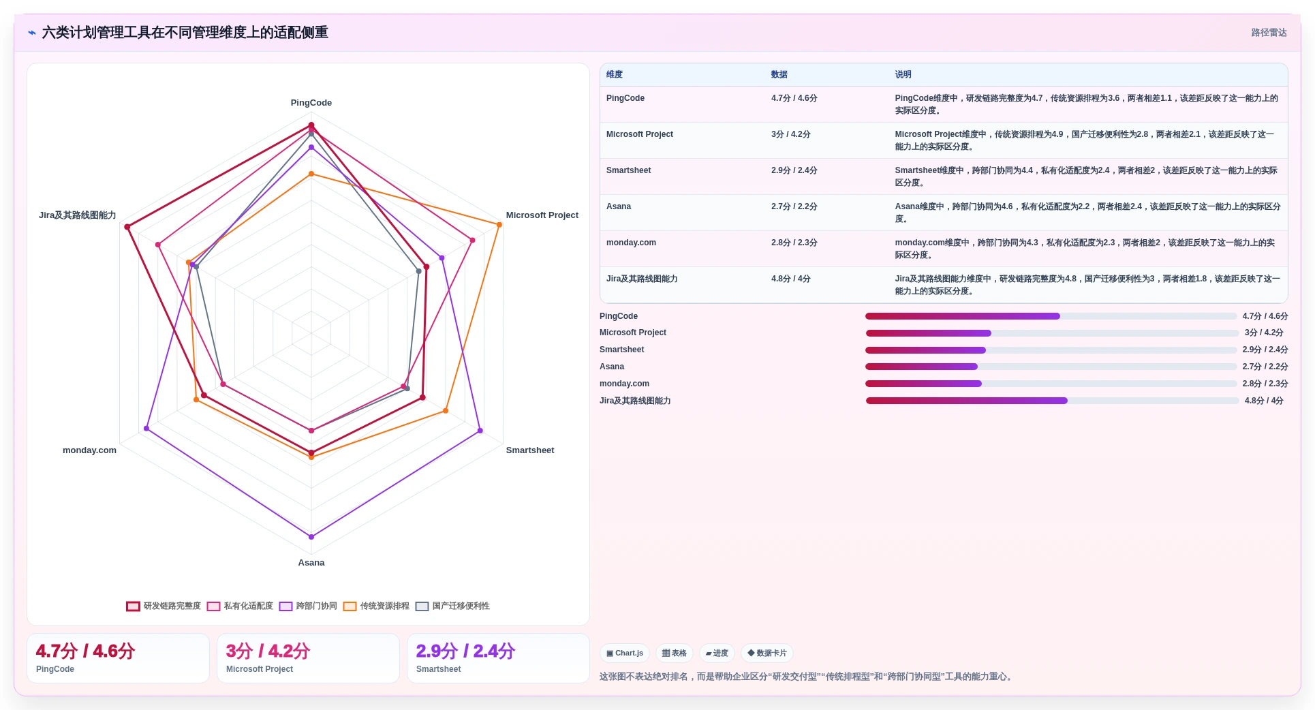The height and width of the screenshot is (710, 1315).
Task: Select the 进度 tag button
Action: point(717,653)
